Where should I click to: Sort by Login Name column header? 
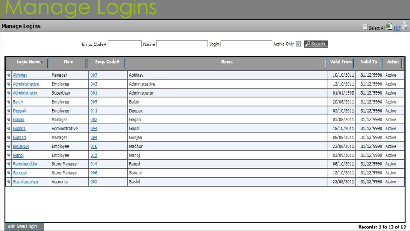tap(29, 62)
